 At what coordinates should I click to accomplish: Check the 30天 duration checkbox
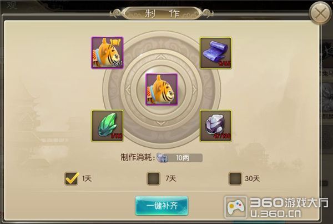click(235, 178)
